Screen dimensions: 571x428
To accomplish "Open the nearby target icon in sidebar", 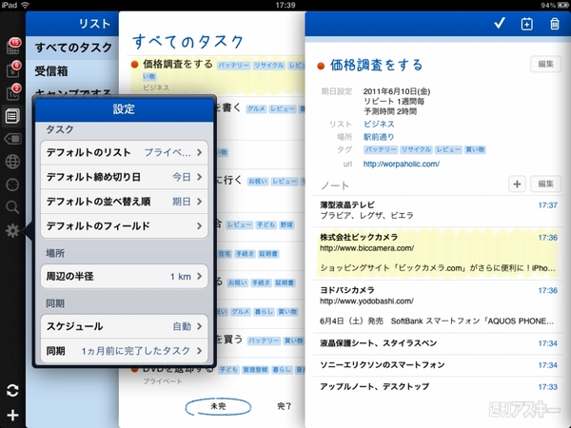I will coord(12,185).
